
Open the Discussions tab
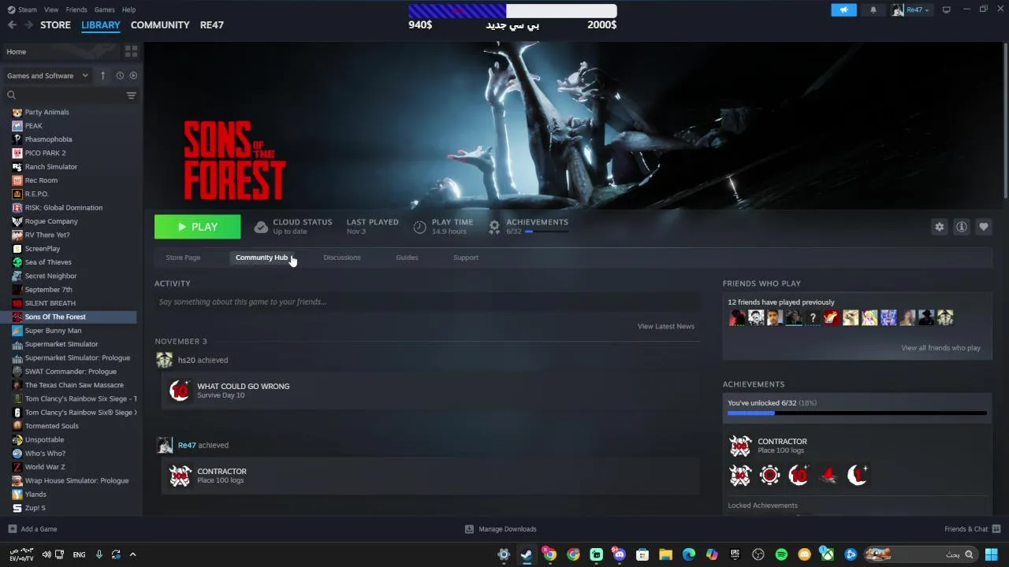pos(341,258)
